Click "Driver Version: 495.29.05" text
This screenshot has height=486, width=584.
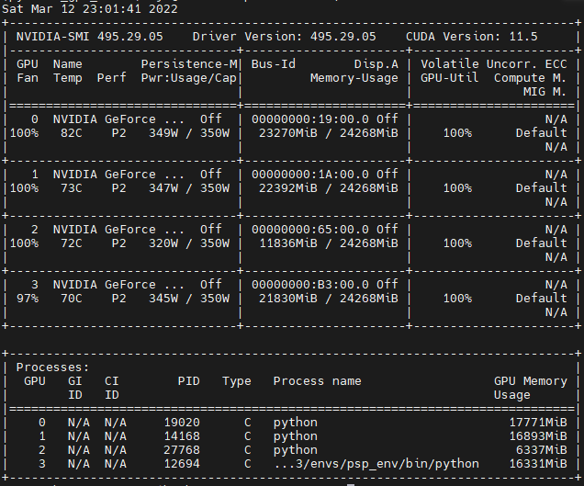click(x=284, y=37)
